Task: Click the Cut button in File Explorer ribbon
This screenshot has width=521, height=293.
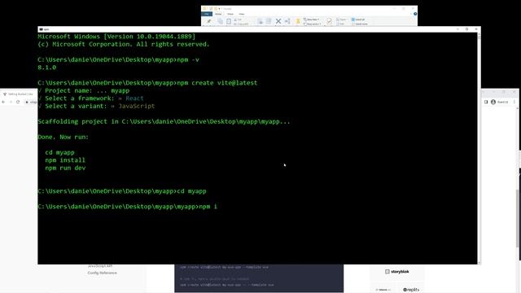Action: point(239,20)
